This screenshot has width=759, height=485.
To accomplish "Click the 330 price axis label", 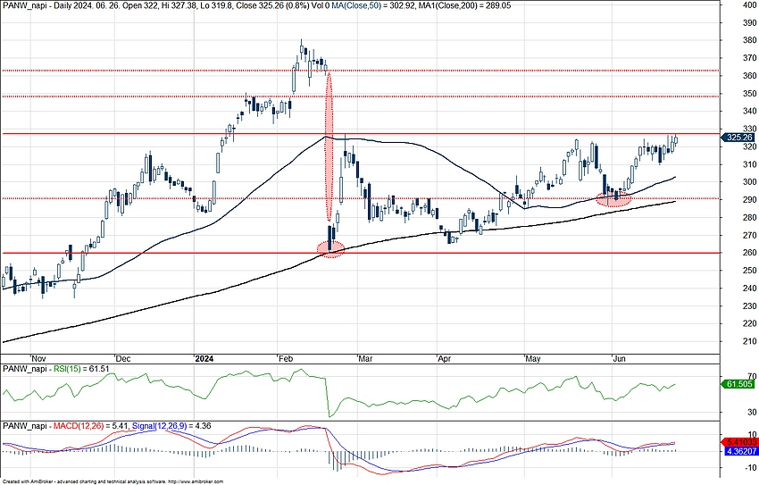I will coord(750,129).
